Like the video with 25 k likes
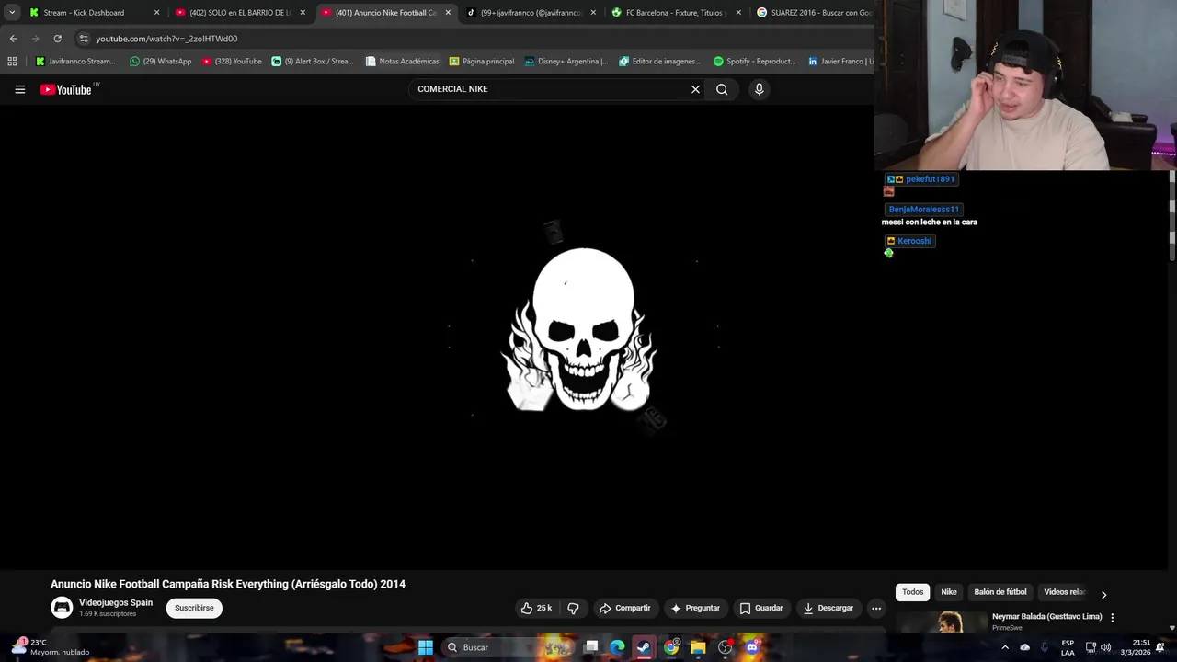This screenshot has height=662, width=1177. point(537,608)
